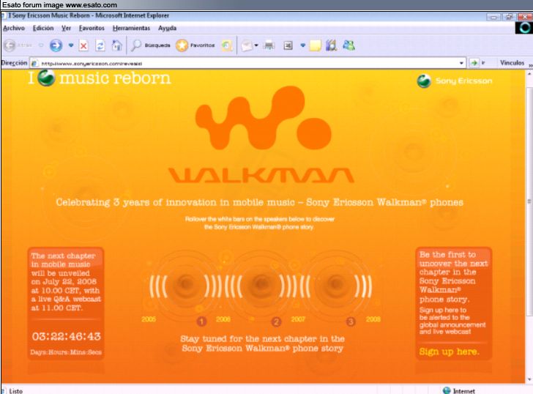Screen dimensions: 533x394
Task: Click the Internet zone status icon
Action: tap(447, 390)
